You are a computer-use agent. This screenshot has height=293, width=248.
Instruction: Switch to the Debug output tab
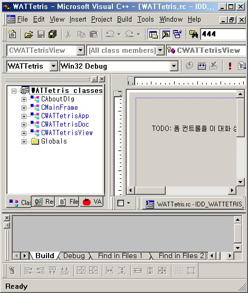coord(74,256)
